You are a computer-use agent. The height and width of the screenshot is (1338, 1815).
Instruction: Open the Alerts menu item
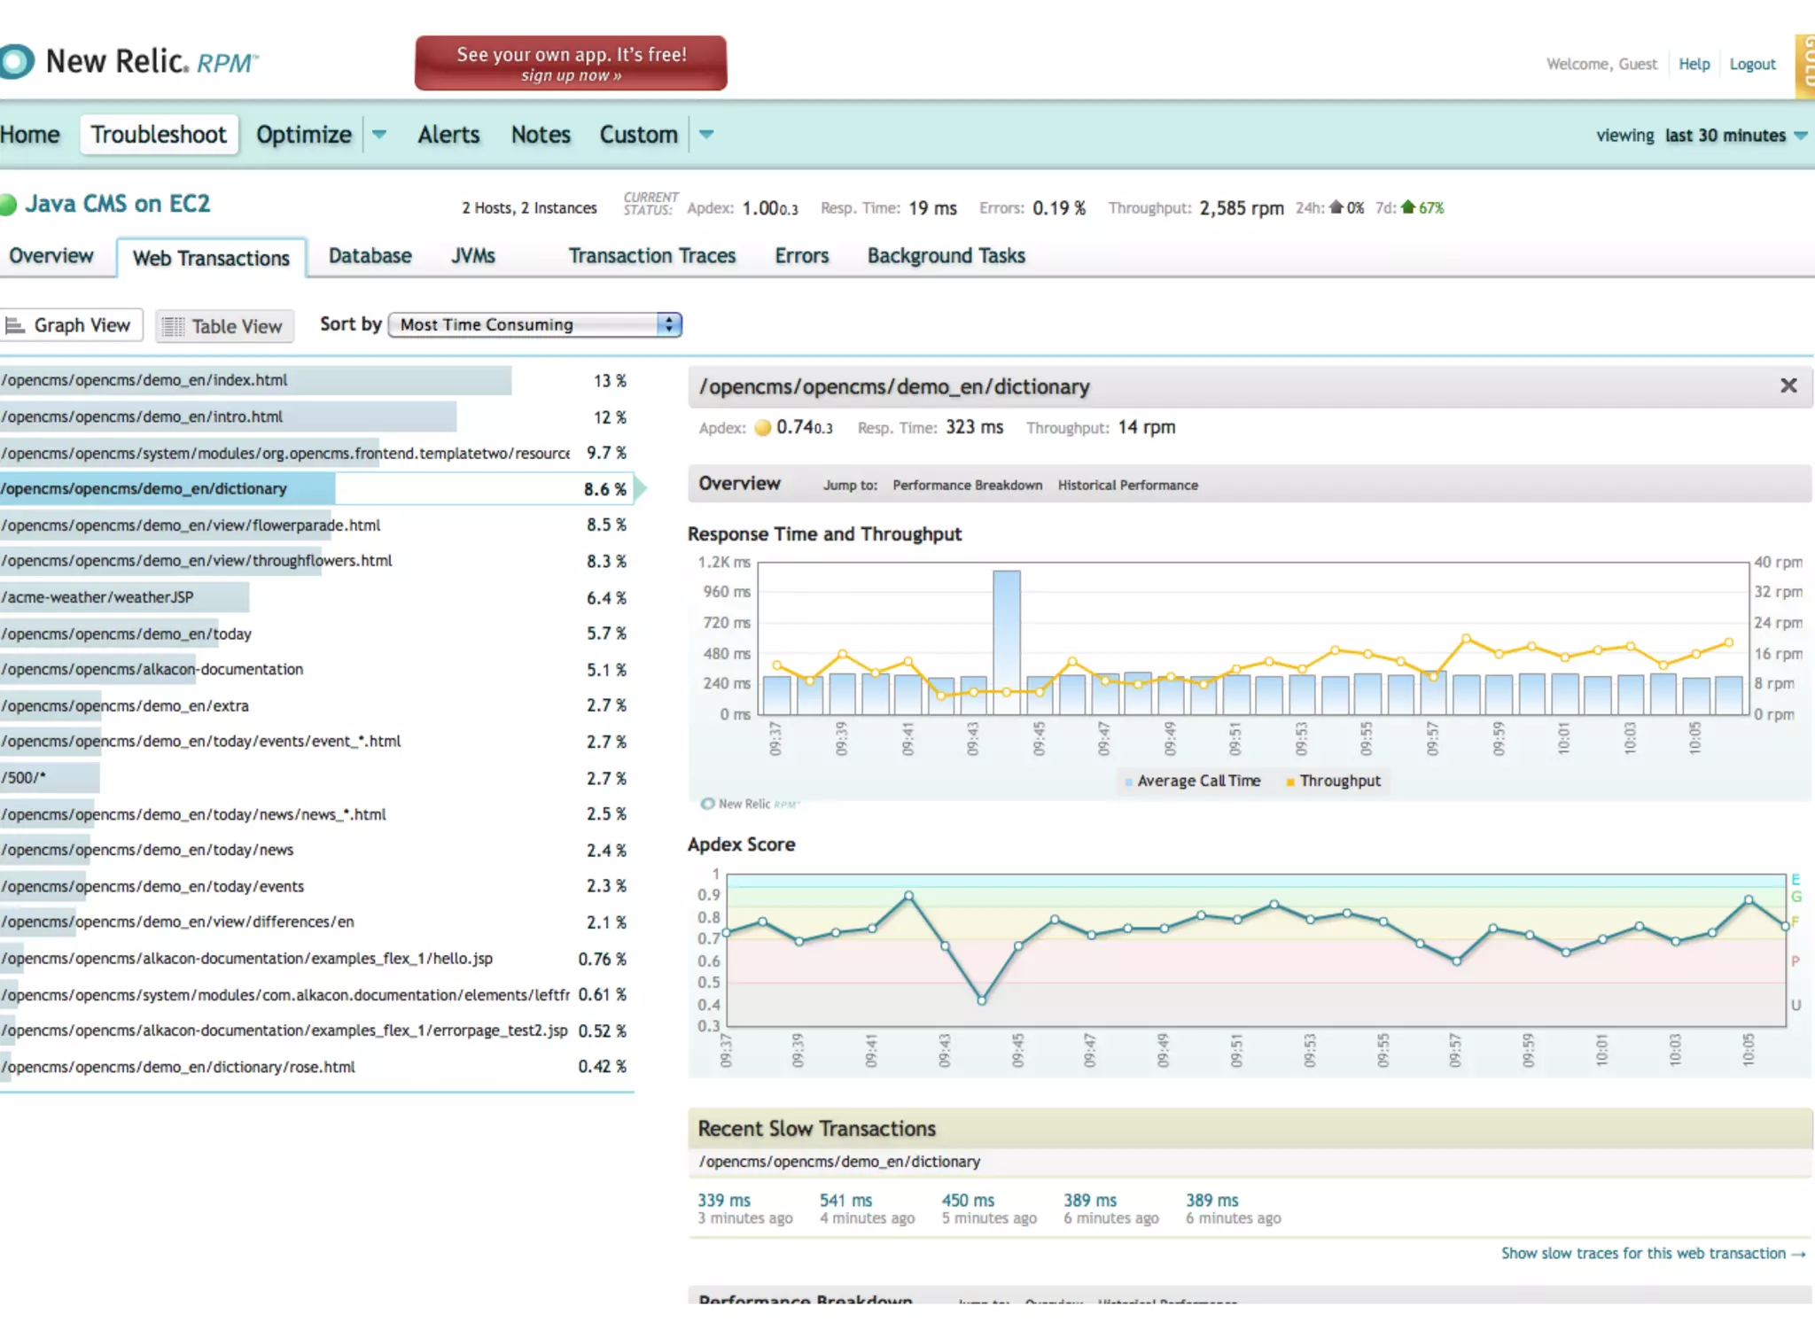click(448, 135)
